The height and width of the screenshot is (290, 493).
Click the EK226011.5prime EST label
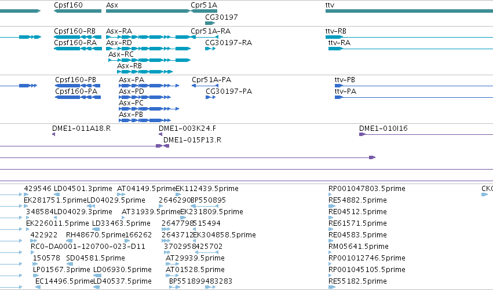click(57, 223)
